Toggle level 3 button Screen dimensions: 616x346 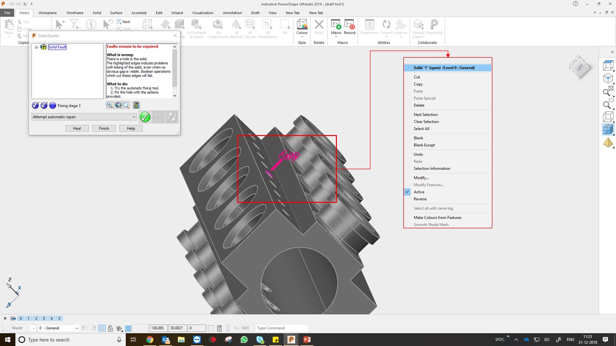(x=44, y=318)
